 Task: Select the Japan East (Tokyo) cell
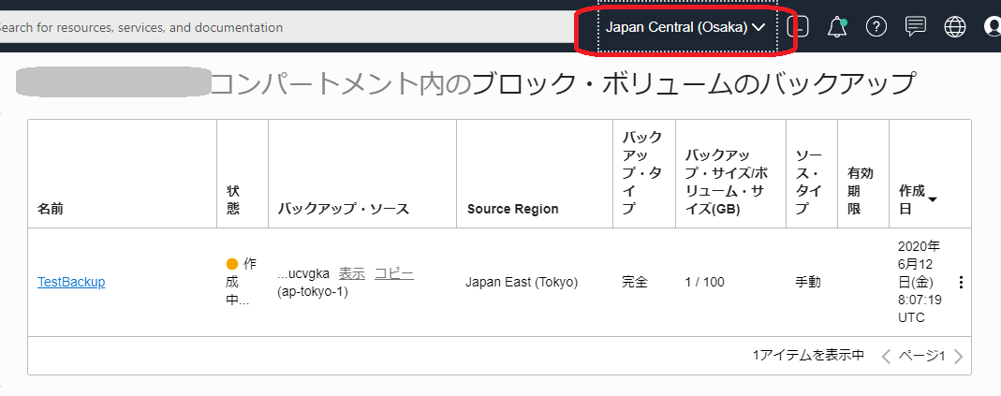pyautogui.click(x=522, y=282)
